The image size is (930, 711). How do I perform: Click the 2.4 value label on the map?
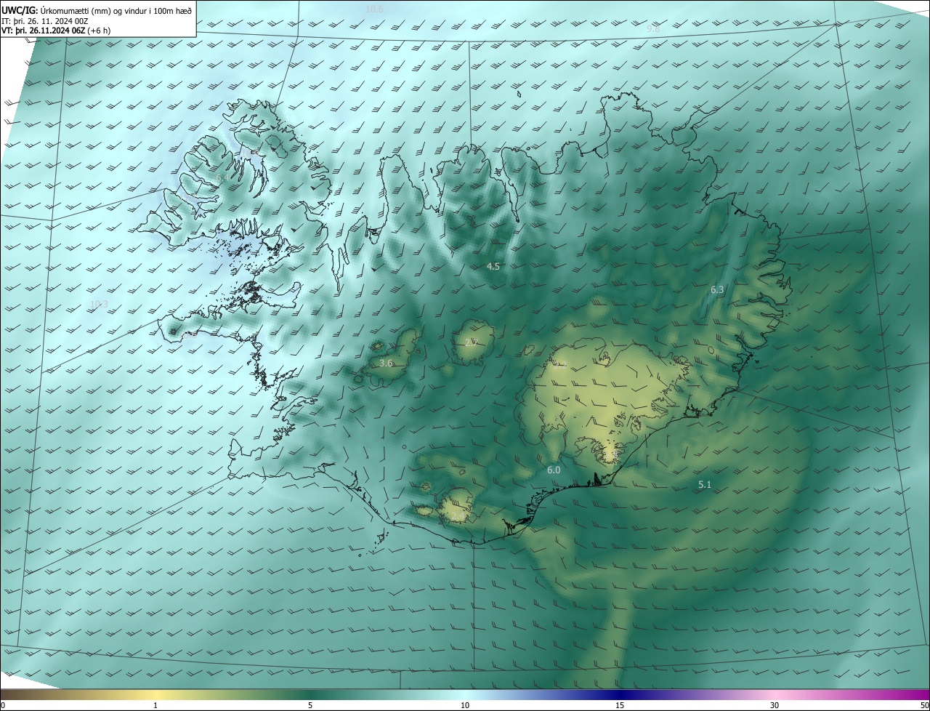pos(458,515)
